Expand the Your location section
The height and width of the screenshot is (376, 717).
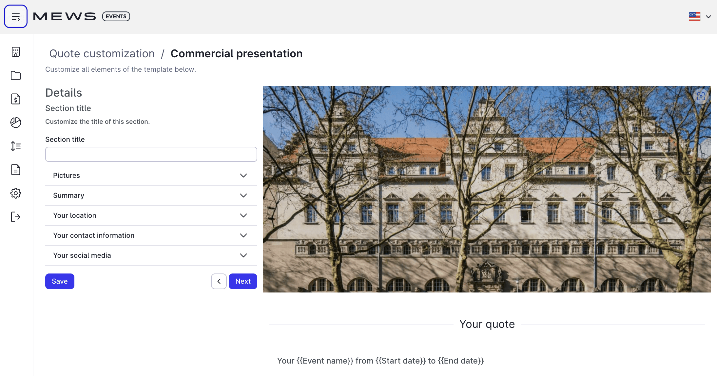(151, 215)
